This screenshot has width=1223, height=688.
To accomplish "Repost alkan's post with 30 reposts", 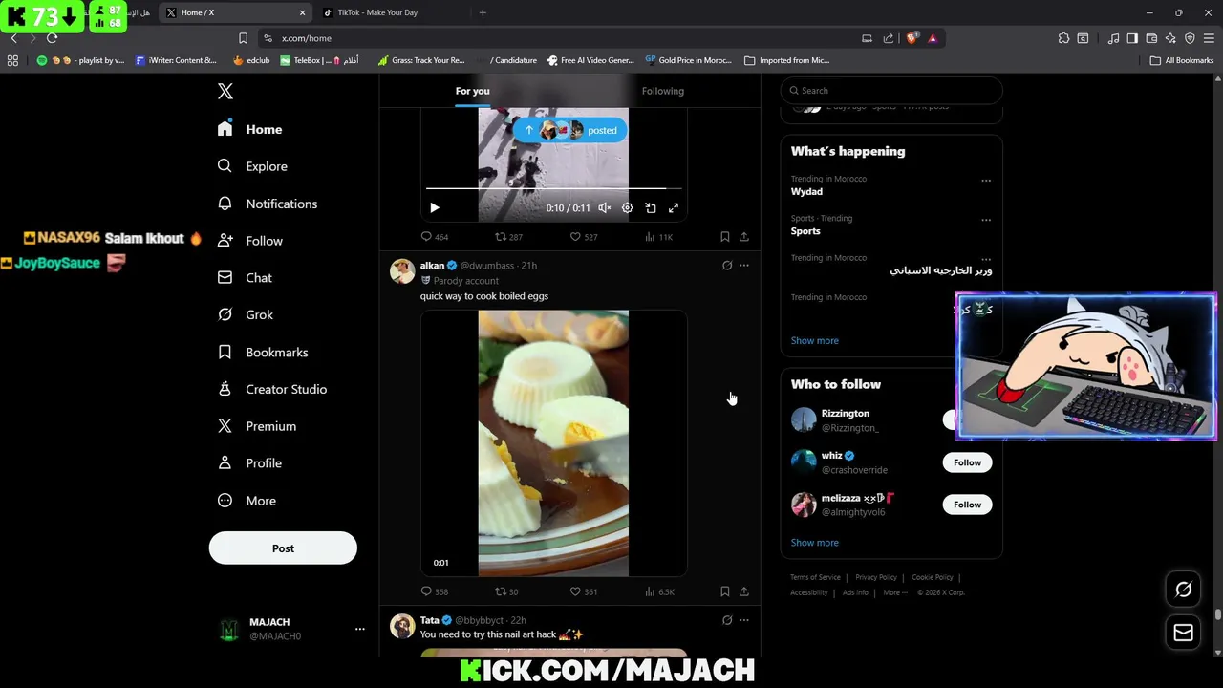I will point(506,591).
